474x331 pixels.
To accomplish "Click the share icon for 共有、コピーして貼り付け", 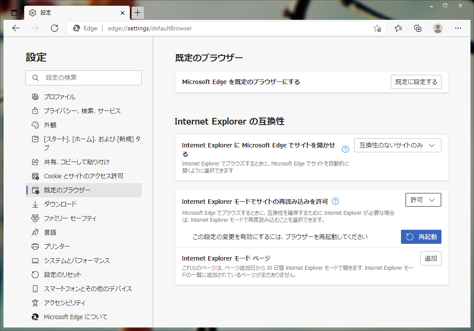I will pyautogui.click(x=35, y=162).
